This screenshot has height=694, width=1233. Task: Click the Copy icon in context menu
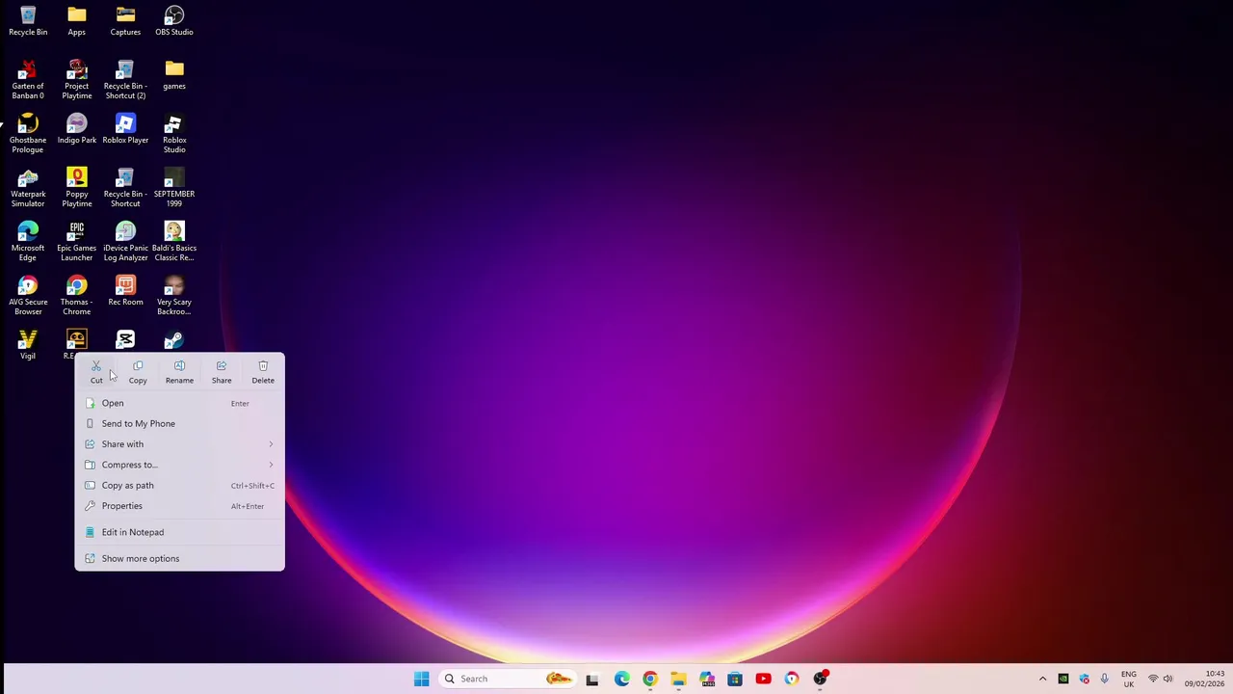[x=138, y=366]
